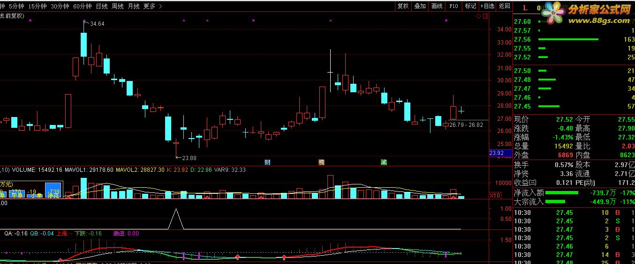The image size is (635, 264).
Task: Click the magenta x marker above 34.64 high
Action: coord(84,21)
